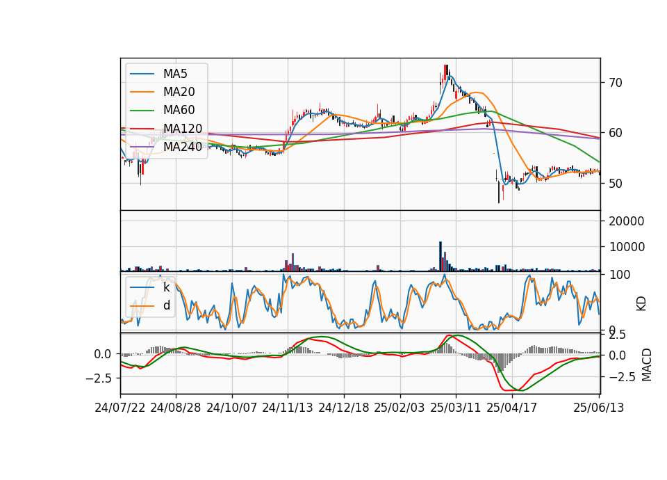Click the k legend label in KD panel
Viewport: 667px width, 480px height.
pos(166,287)
